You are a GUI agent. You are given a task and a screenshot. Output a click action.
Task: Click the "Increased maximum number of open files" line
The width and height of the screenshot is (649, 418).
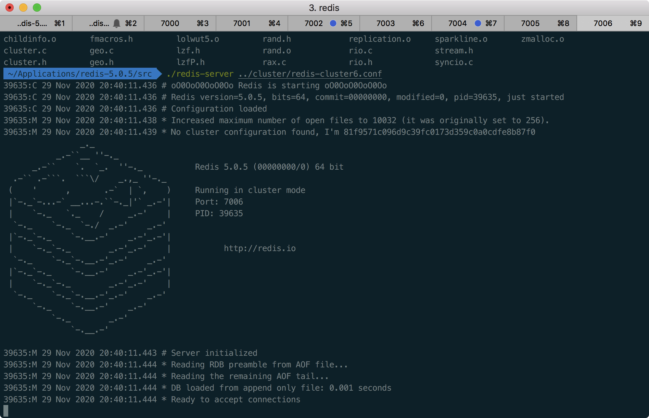pyautogui.click(x=276, y=120)
